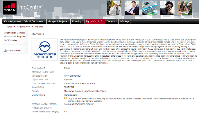The height and width of the screenshot is (115, 199).
Task: Click the social media apps header image
Action: 150,8
